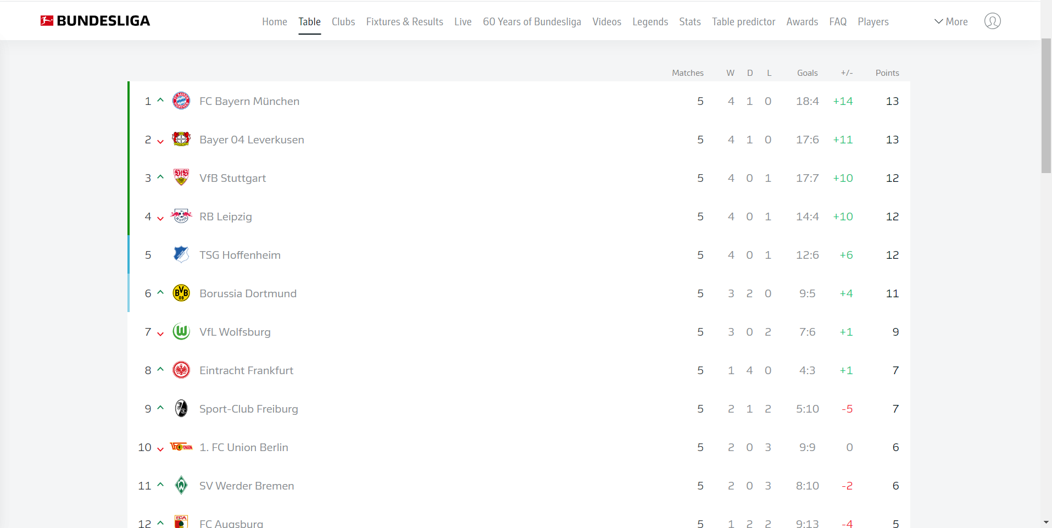Click the Bundesliga logo
The height and width of the screenshot is (528, 1052).
coord(94,21)
